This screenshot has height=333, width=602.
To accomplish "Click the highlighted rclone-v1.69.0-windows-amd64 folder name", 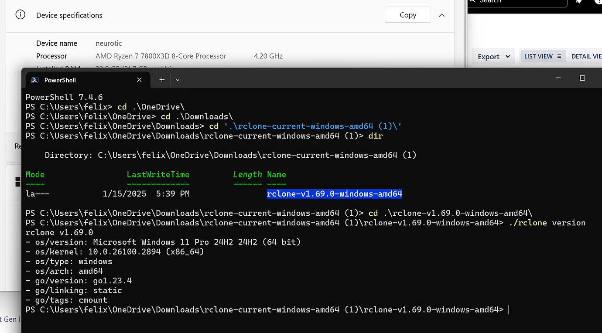I will 335,194.
